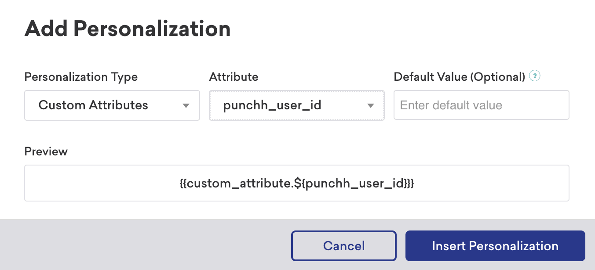Click the Default Value help question-mark icon
The image size is (595, 270).
[534, 76]
